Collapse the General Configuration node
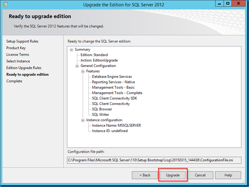The image size is (249, 187). (77, 66)
